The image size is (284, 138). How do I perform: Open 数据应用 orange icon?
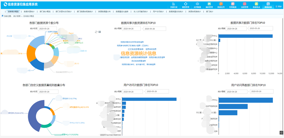click(221, 4)
